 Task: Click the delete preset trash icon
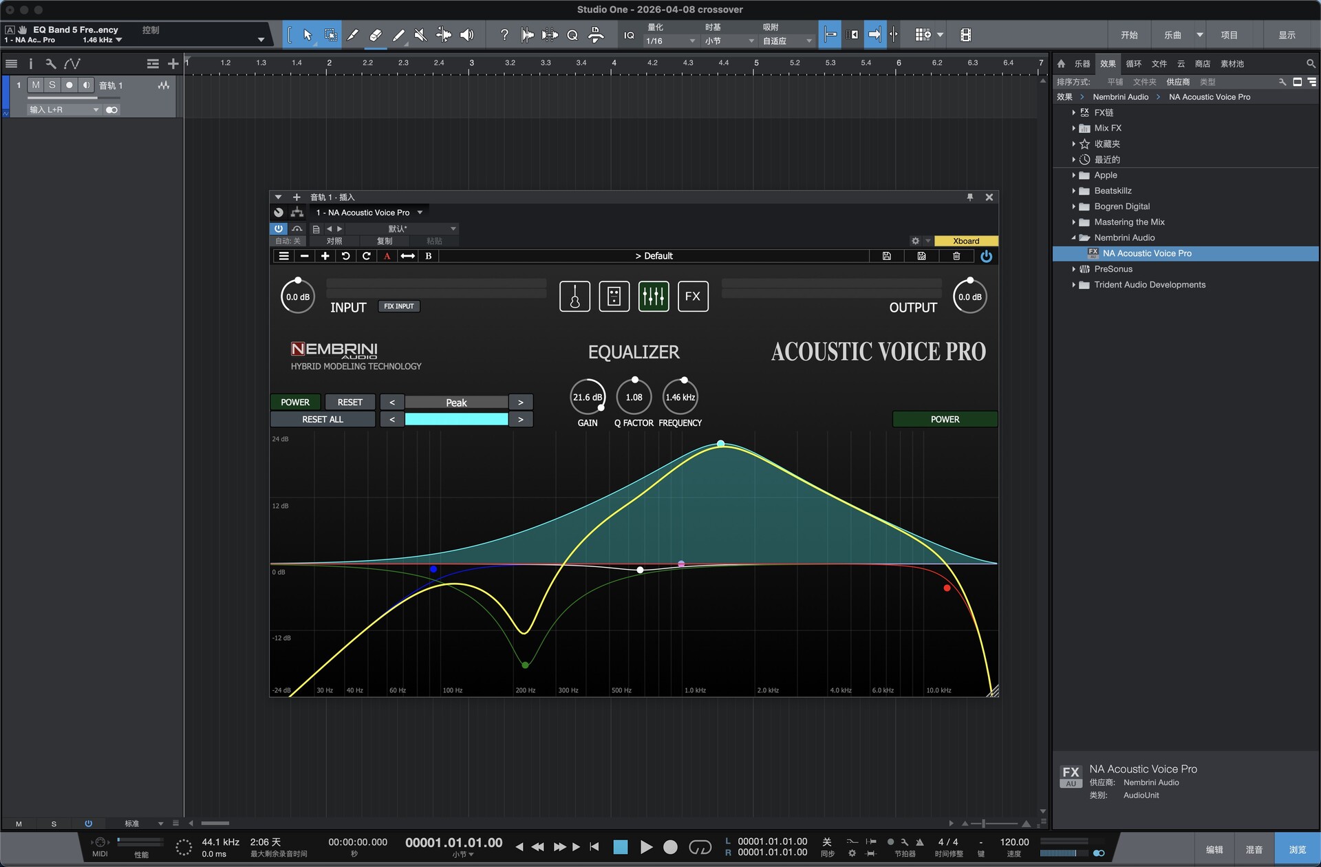(x=956, y=256)
